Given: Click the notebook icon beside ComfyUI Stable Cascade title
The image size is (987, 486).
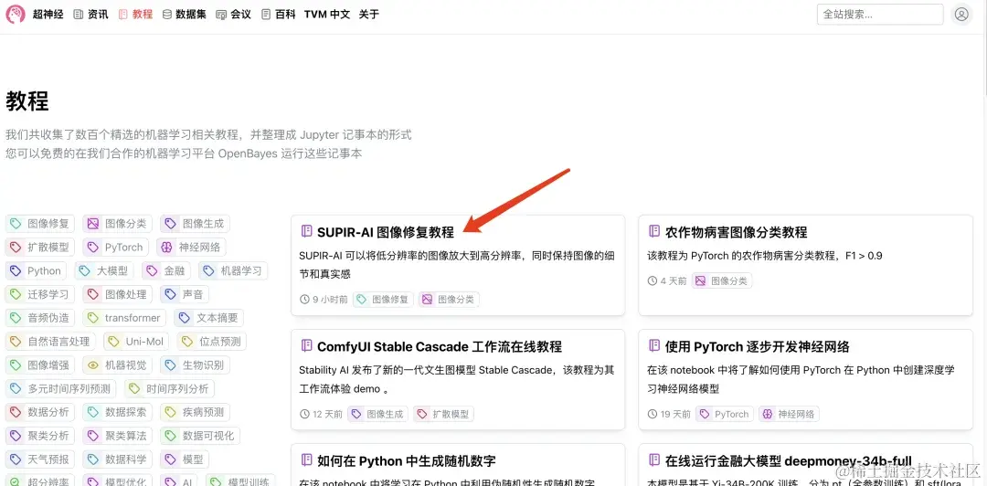Looking at the screenshot, I should 306,345.
